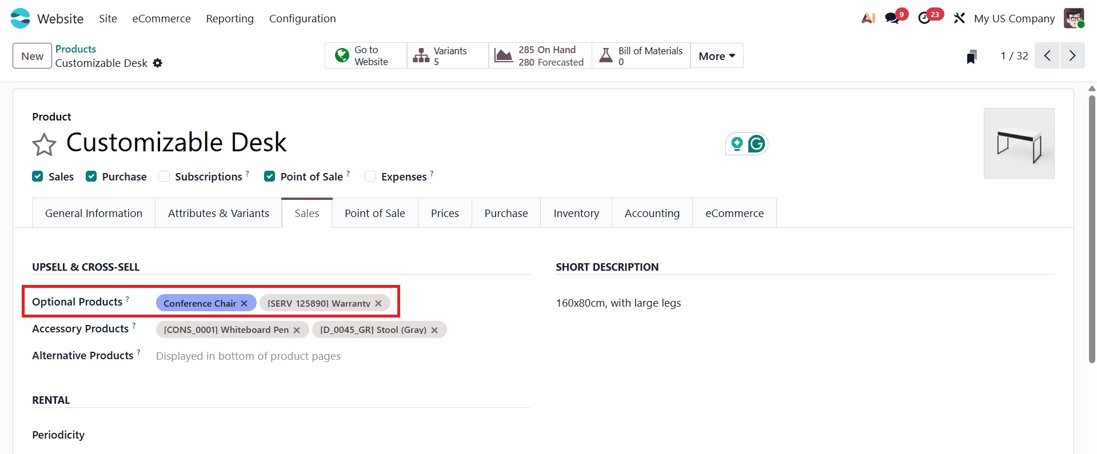This screenshot has width=1097, height=454.
Task: Open the Bill of Materials flask button
Action: point(641,55)
